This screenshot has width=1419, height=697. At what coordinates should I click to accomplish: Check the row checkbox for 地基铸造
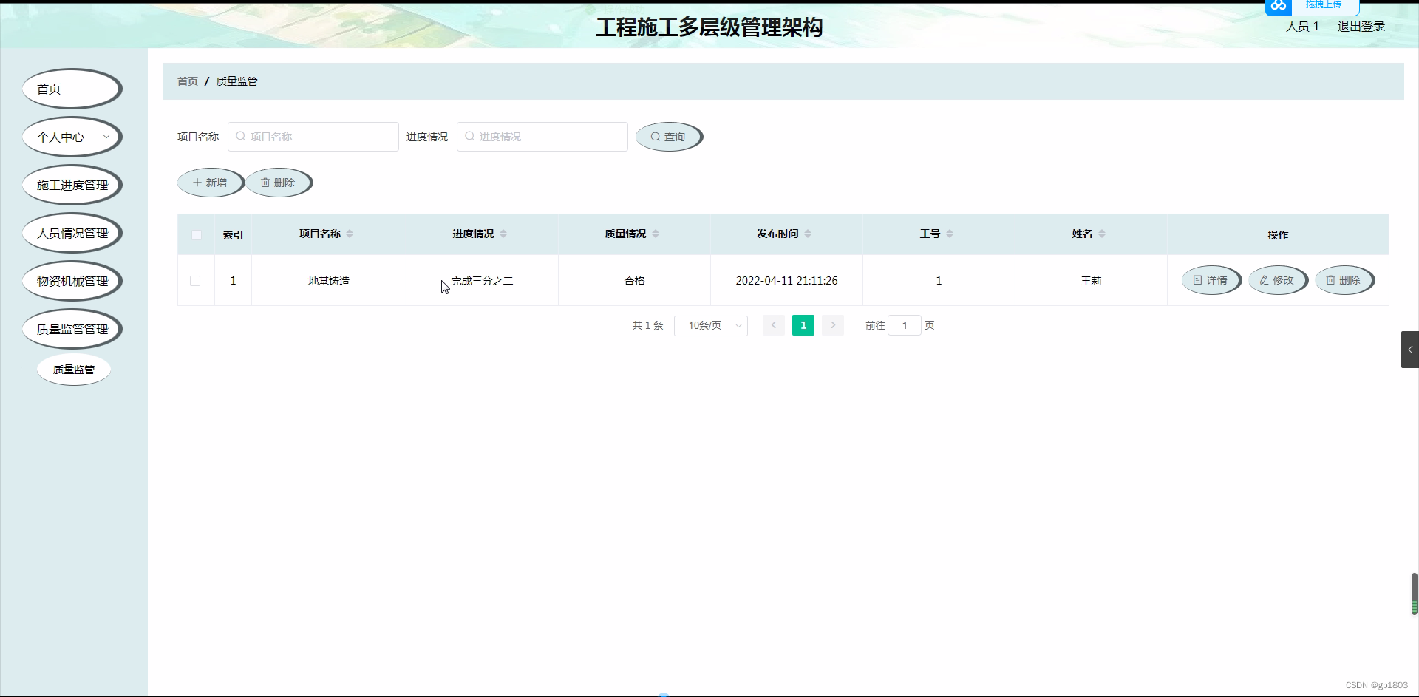(195, 281)
